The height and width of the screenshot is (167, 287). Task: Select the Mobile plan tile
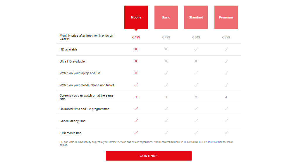136,17
